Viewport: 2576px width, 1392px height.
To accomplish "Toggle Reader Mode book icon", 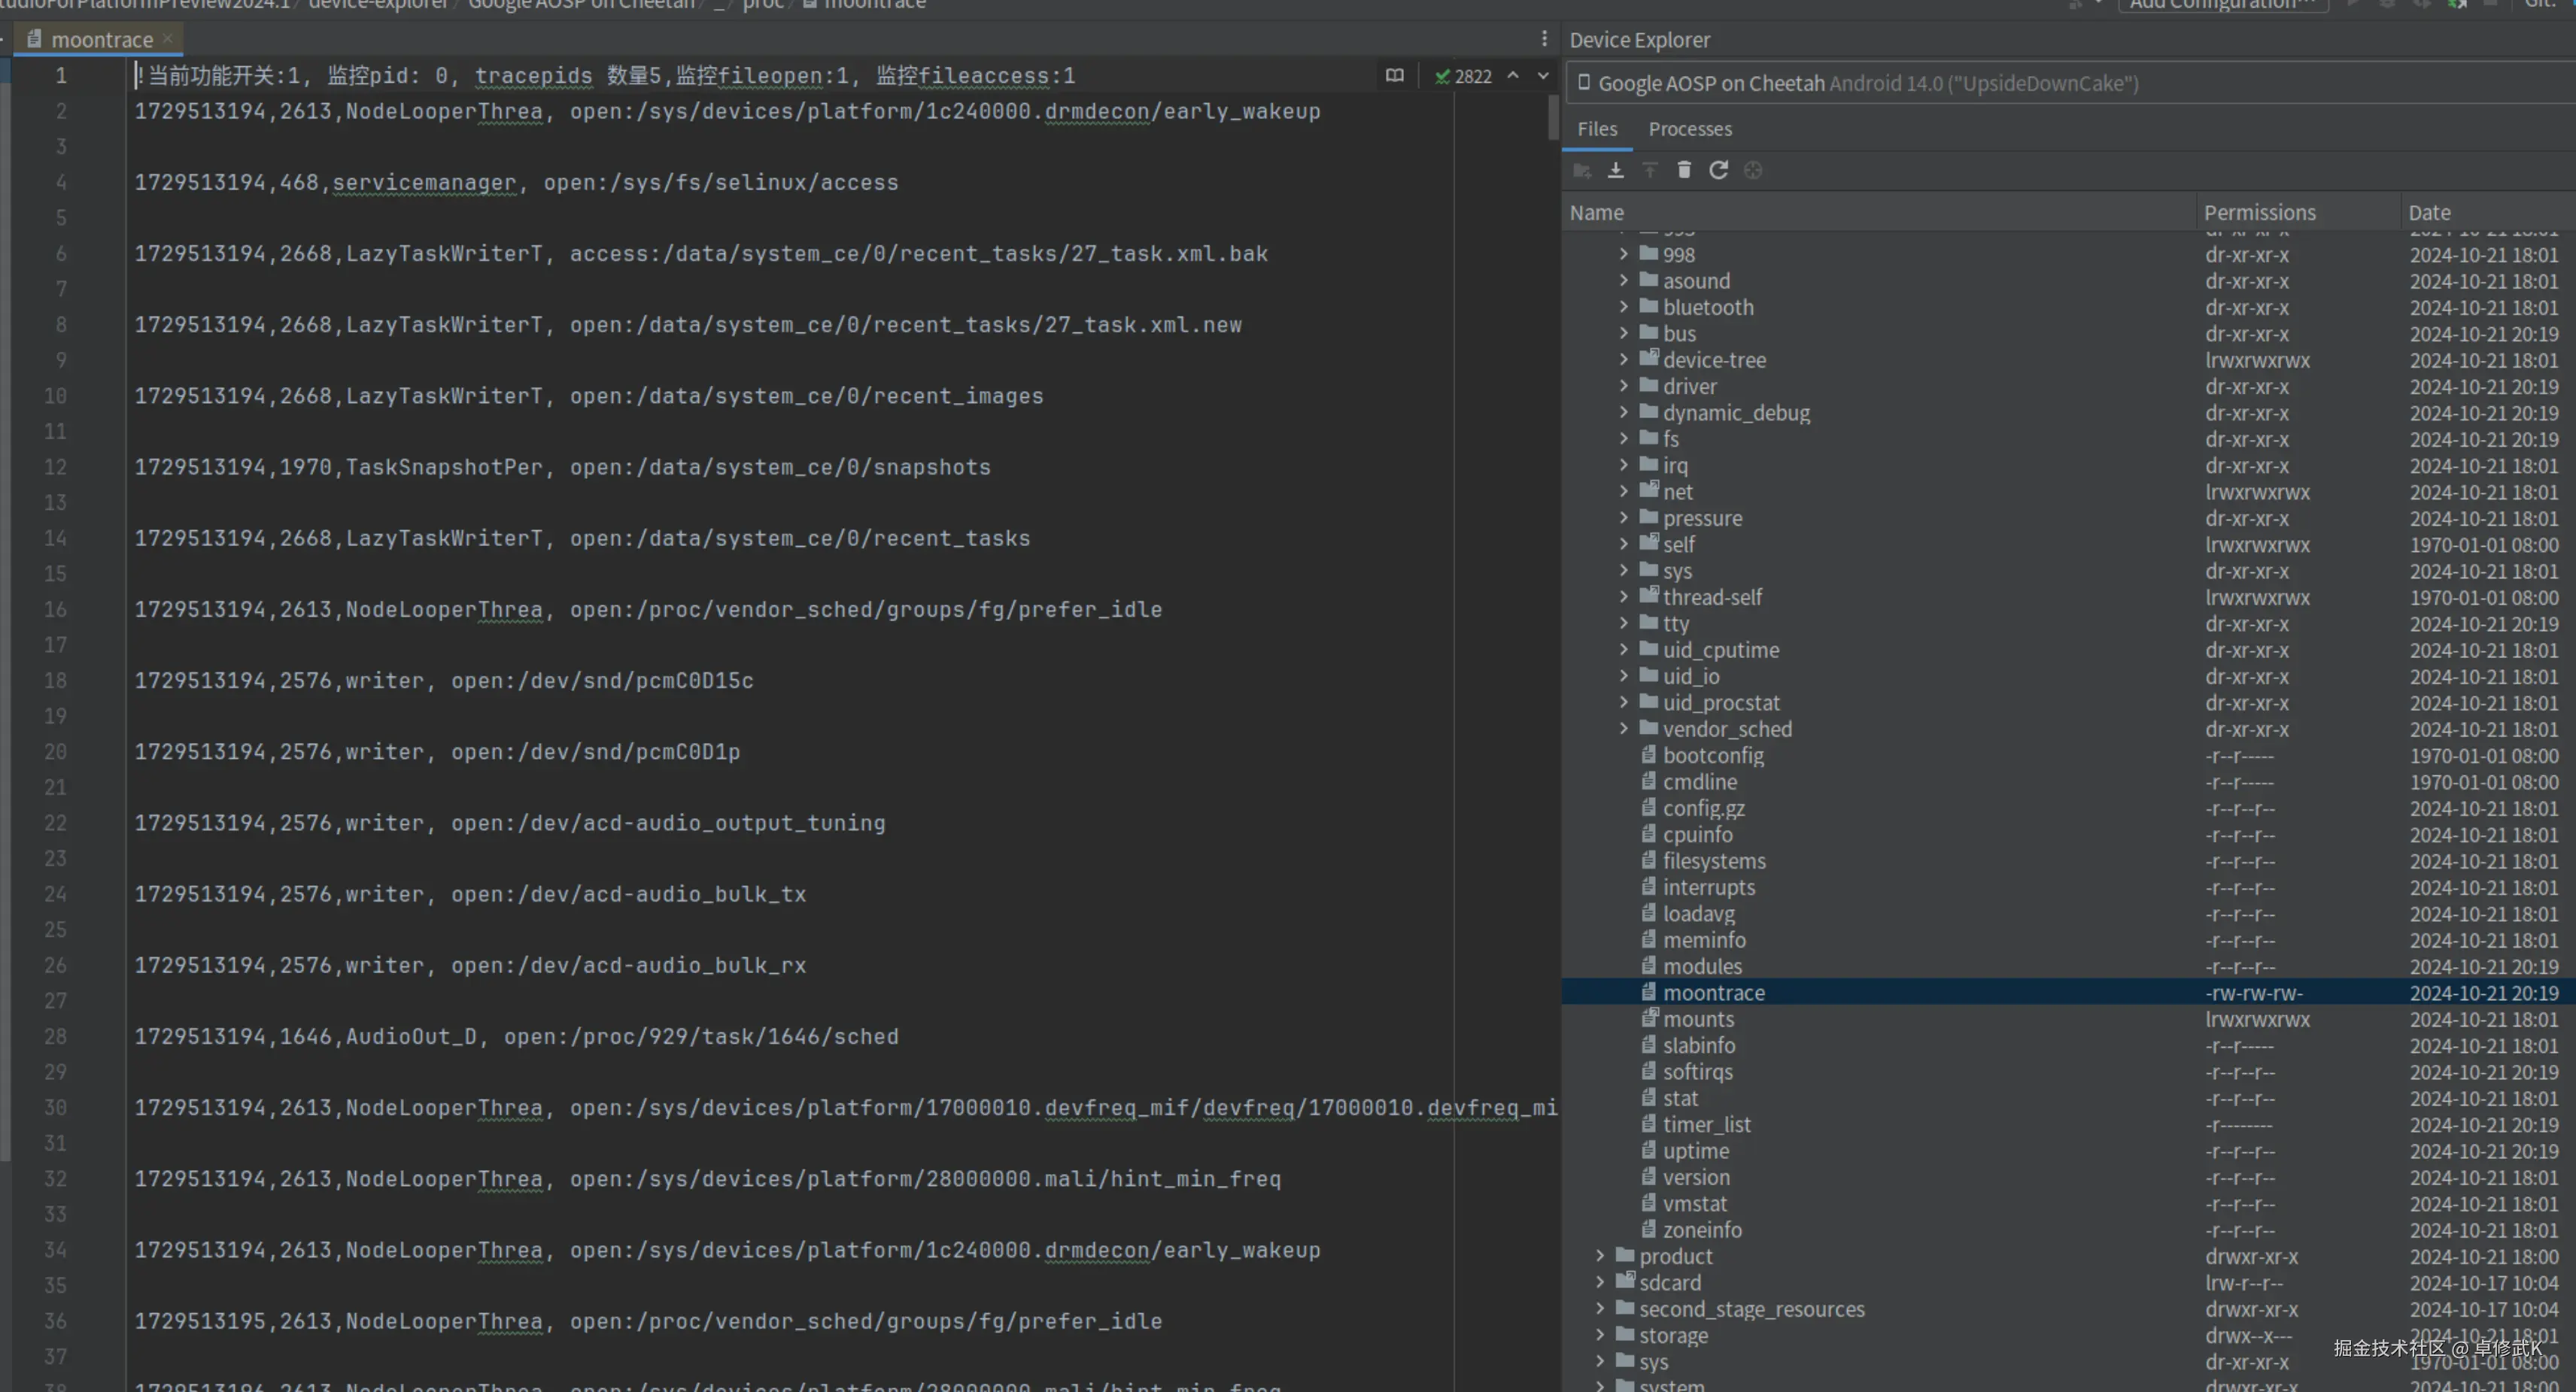I will [x=1394, y=76].
